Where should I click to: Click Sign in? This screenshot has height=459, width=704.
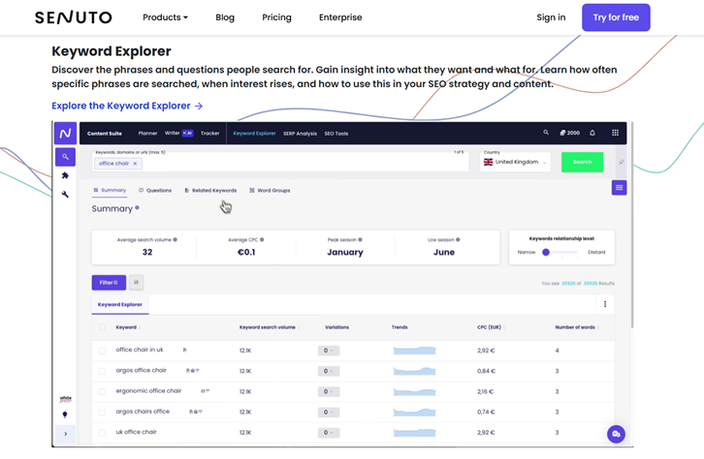pos(551,17)
